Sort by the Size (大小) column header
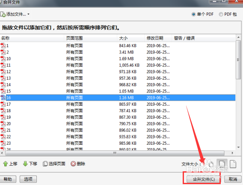Screen dimensions: 243x185 (131, 38)
